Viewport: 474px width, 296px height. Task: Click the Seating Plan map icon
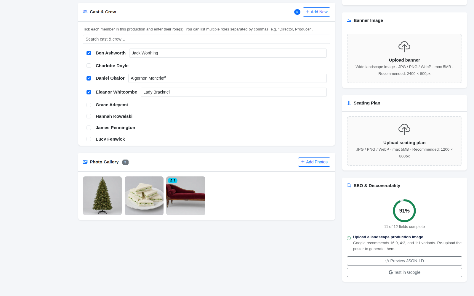tap(349, 103)
